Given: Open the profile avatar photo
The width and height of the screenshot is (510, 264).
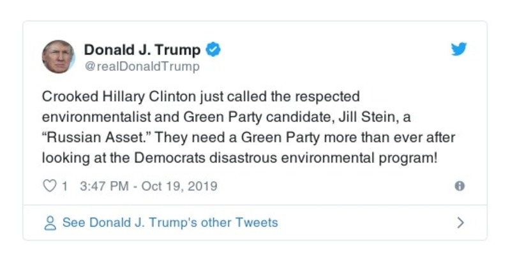Looking at the screenshot, I should (58, 56).
